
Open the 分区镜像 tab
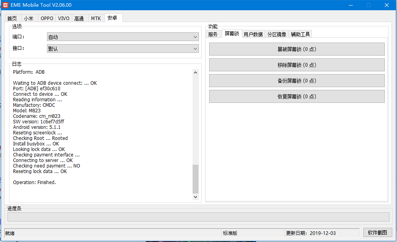click(x=277, y=34)
